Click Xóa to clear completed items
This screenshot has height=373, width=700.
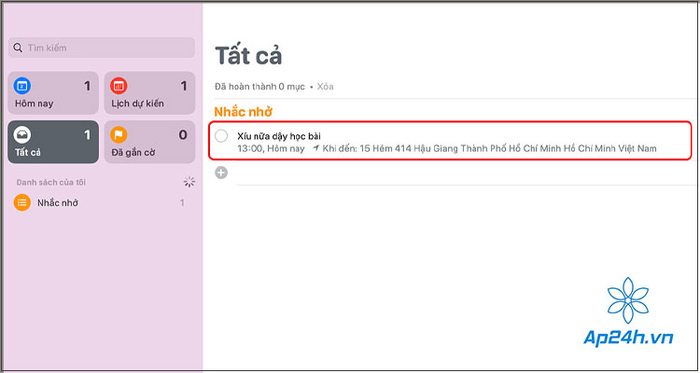pyautogui.click(x=325, y=87)
